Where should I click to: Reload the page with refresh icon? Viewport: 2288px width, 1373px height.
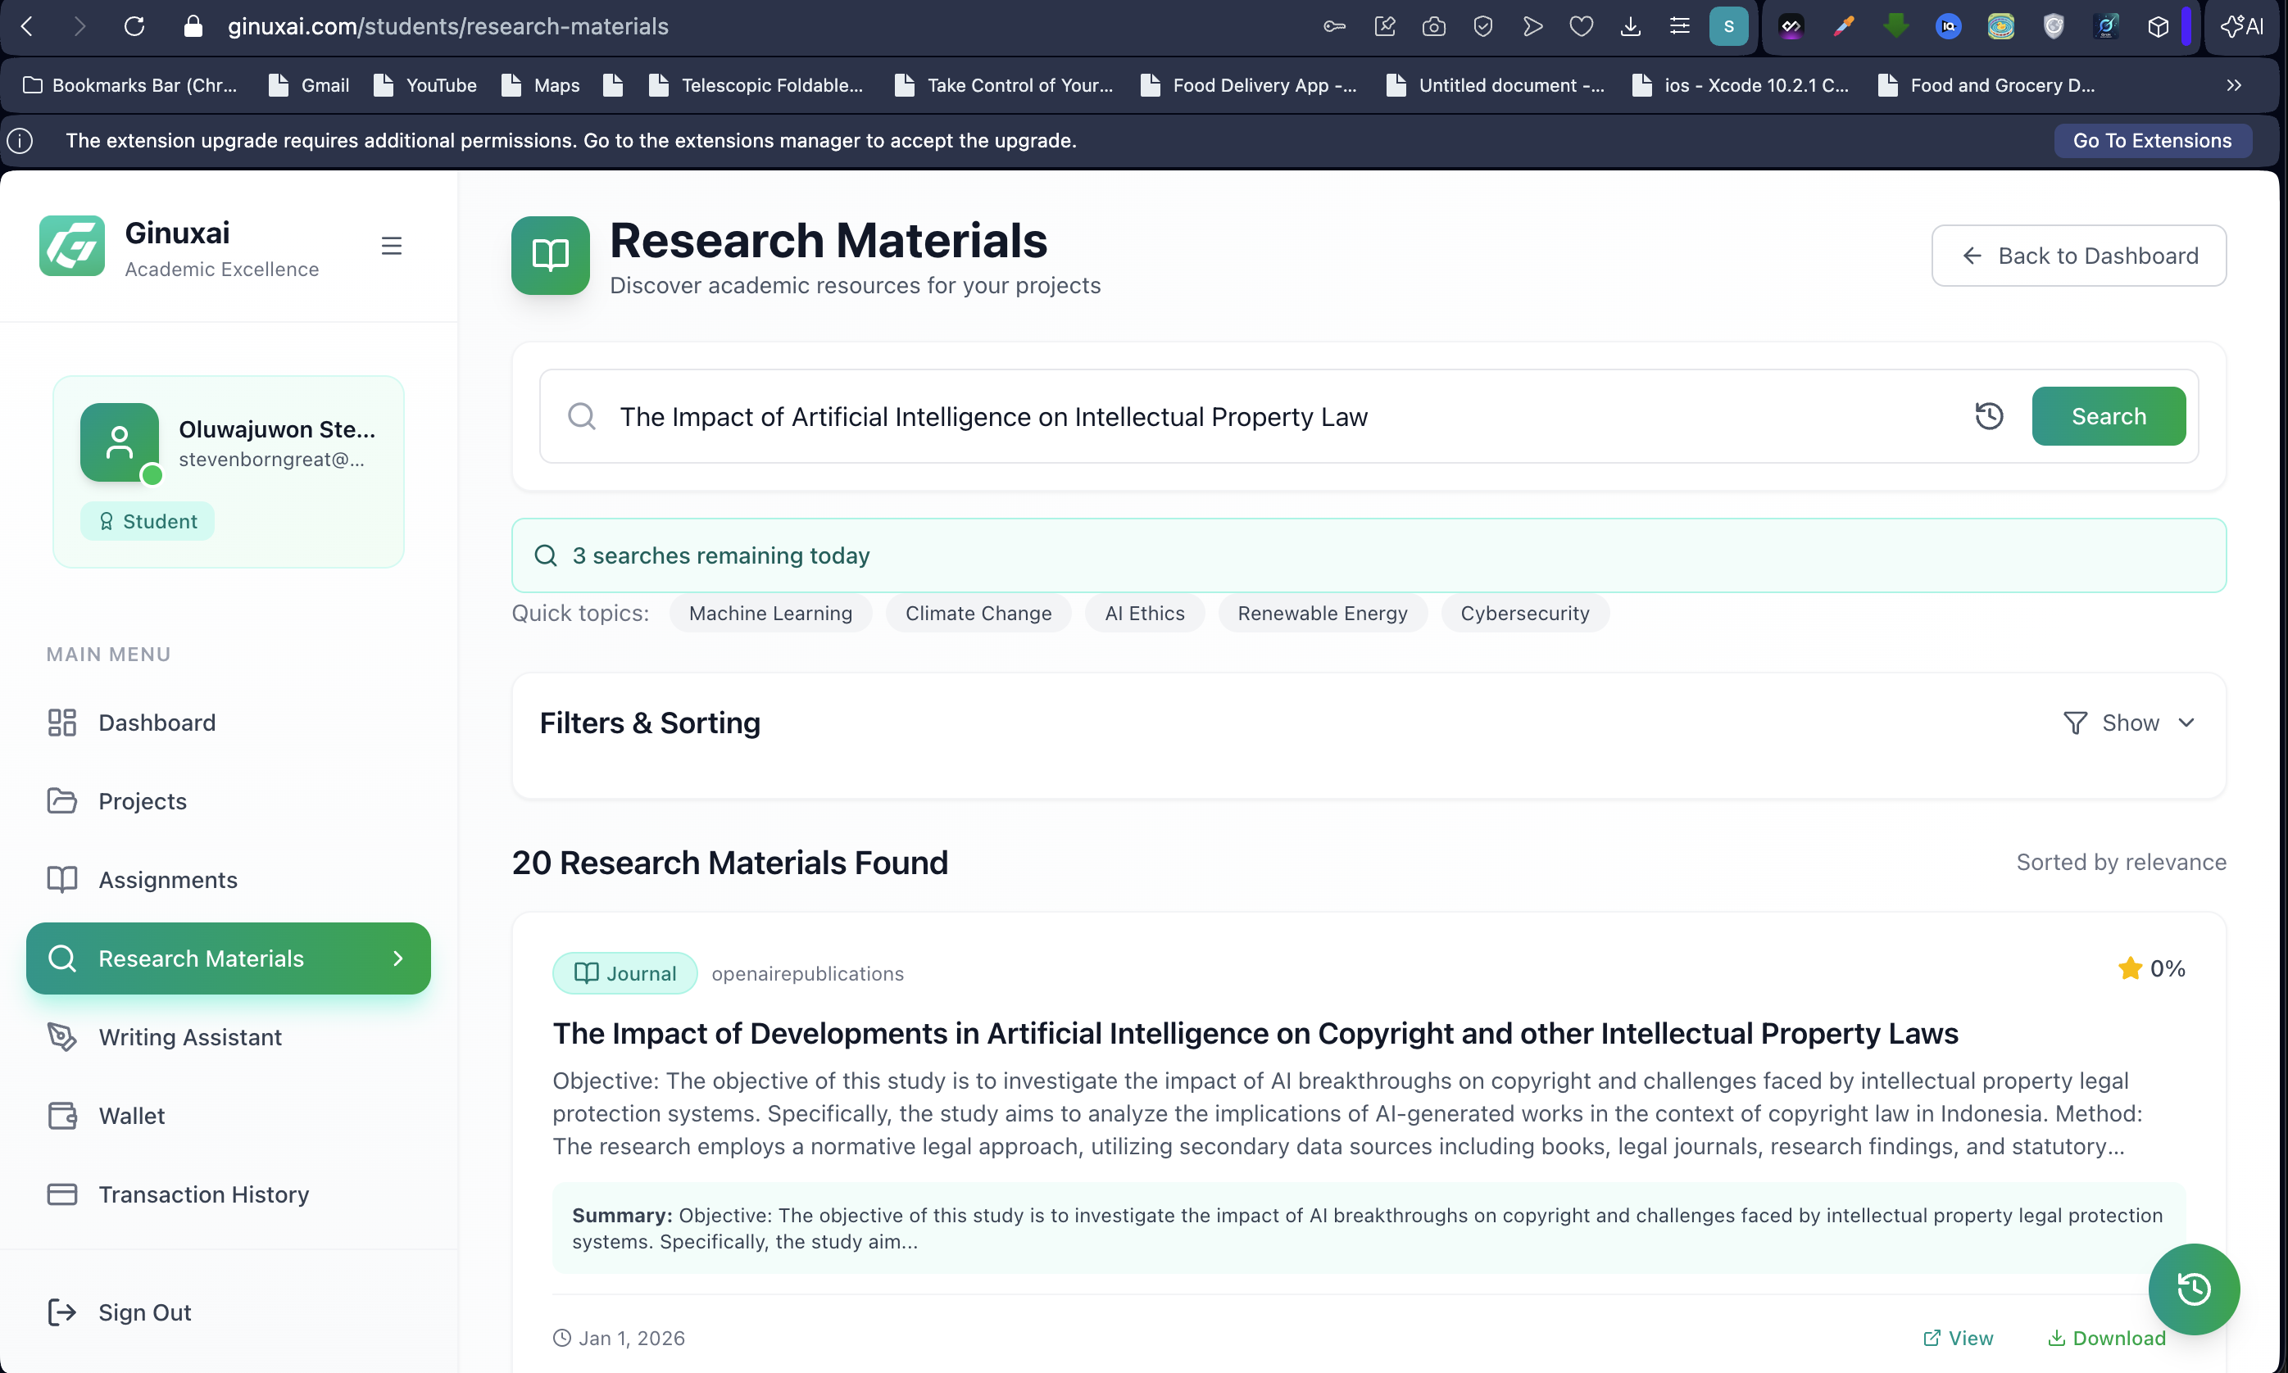[x=134, y=27]
